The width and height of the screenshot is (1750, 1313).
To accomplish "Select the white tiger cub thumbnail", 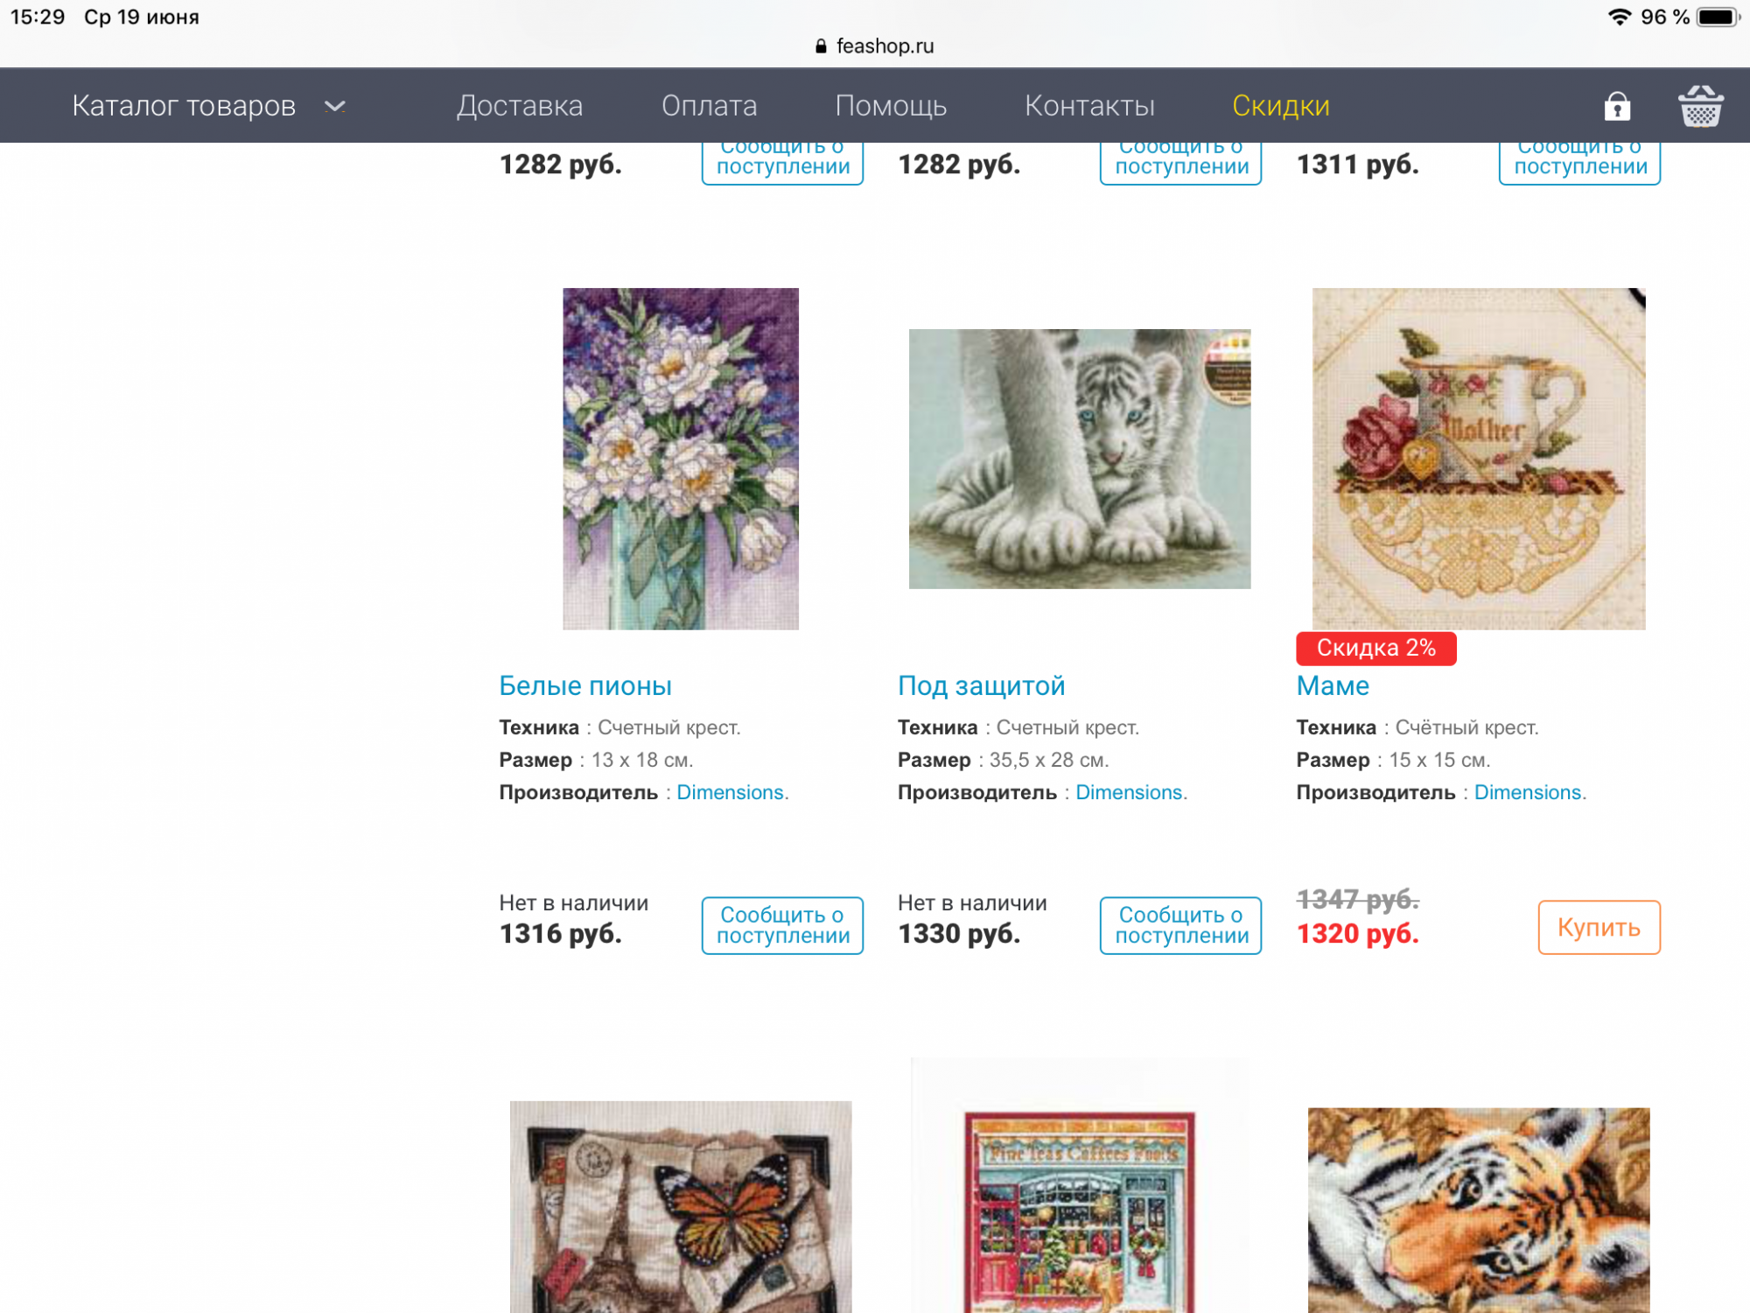I will pos(1080,459).
